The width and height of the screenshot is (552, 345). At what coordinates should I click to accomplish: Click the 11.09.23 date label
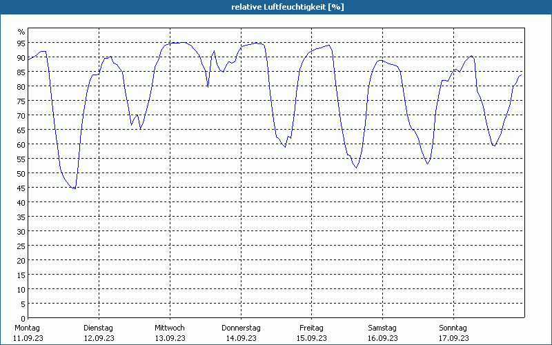pyautogui.click(x=28, y=338)
